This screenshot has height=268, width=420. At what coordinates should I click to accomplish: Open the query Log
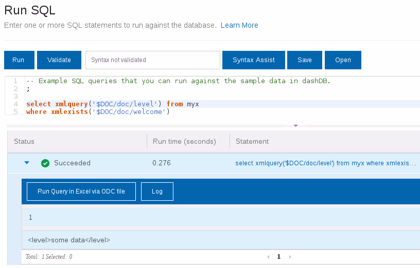157,192
